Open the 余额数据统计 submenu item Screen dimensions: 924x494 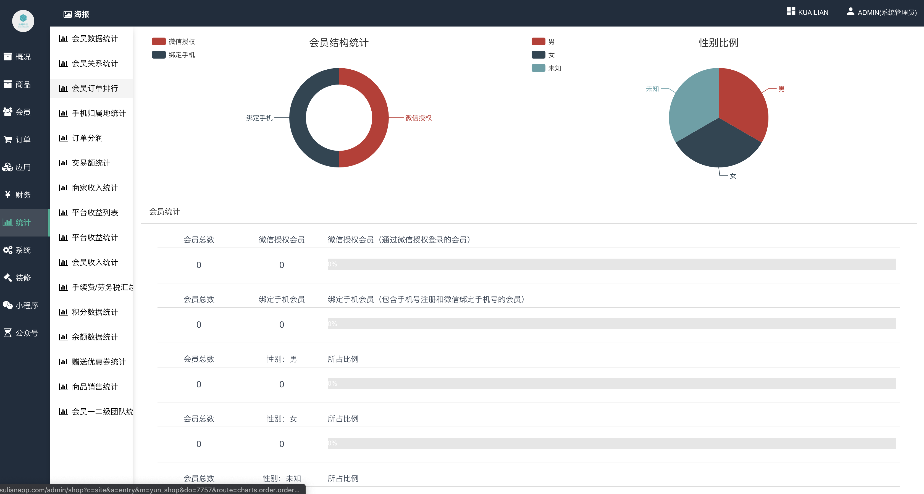coord(91,337)
